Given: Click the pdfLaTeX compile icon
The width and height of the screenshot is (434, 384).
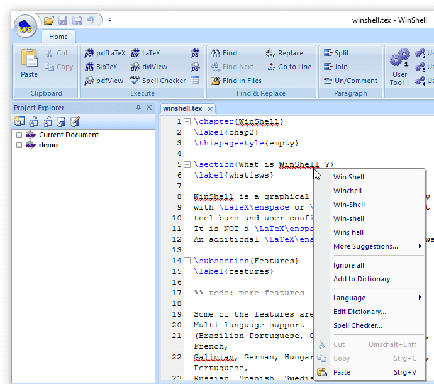Looking at the screenshot, I should pyautogui.click(x=89, y=54).
